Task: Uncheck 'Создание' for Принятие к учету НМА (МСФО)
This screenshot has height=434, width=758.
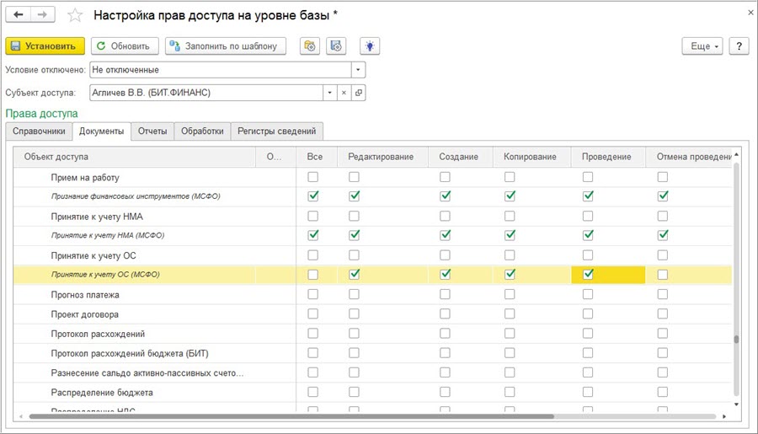Action: tap(445, 235)
